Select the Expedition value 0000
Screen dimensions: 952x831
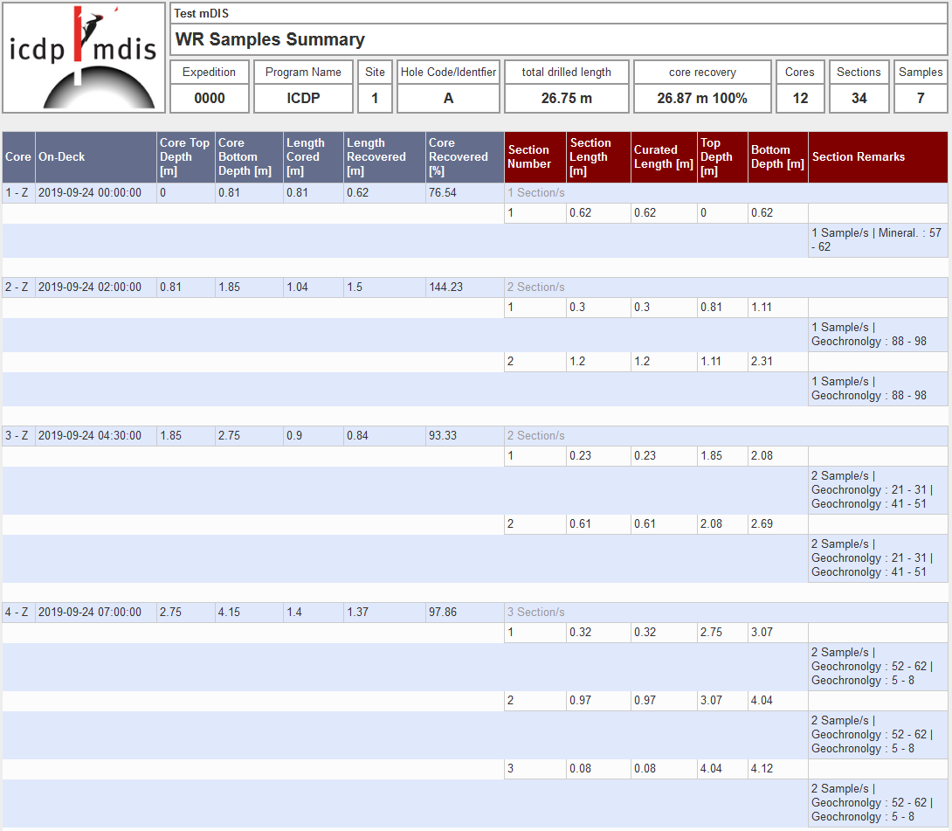coord(210,98)
